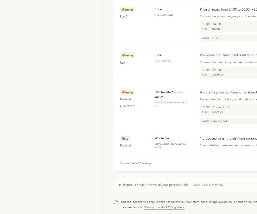The height and width of the screenshot is (214, 257).
Task: Click the 'Row 2' location label
Action: [x=124, y=17]
